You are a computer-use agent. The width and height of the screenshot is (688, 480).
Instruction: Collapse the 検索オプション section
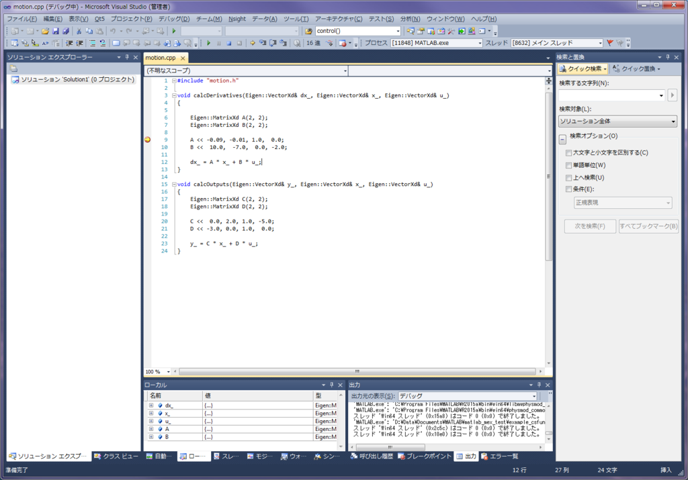562,140
